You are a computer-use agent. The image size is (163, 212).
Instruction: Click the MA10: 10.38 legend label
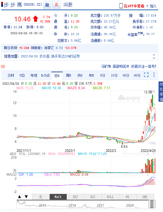tap(52, 88)
